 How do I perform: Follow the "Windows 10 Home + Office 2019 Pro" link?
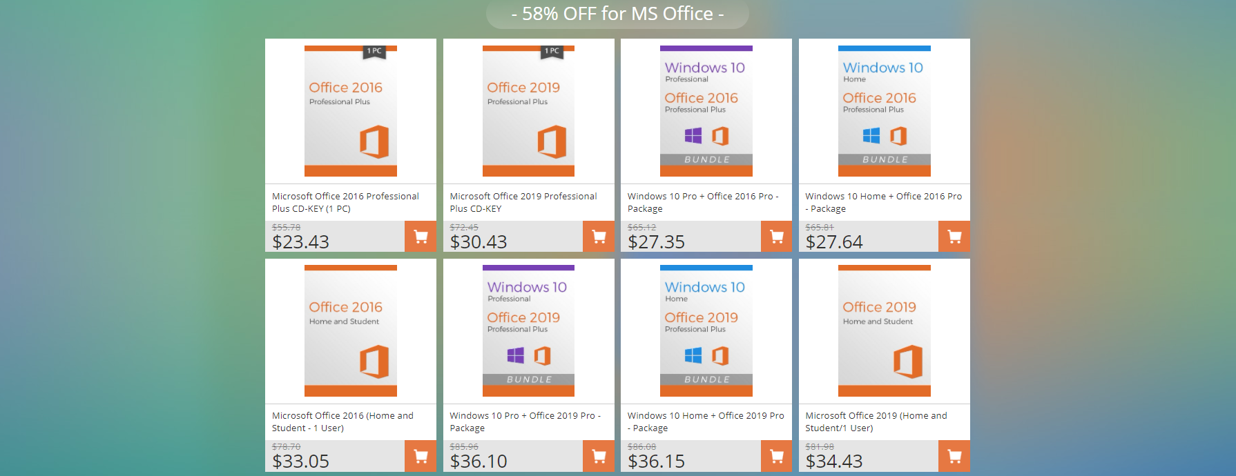click(705, 422)
